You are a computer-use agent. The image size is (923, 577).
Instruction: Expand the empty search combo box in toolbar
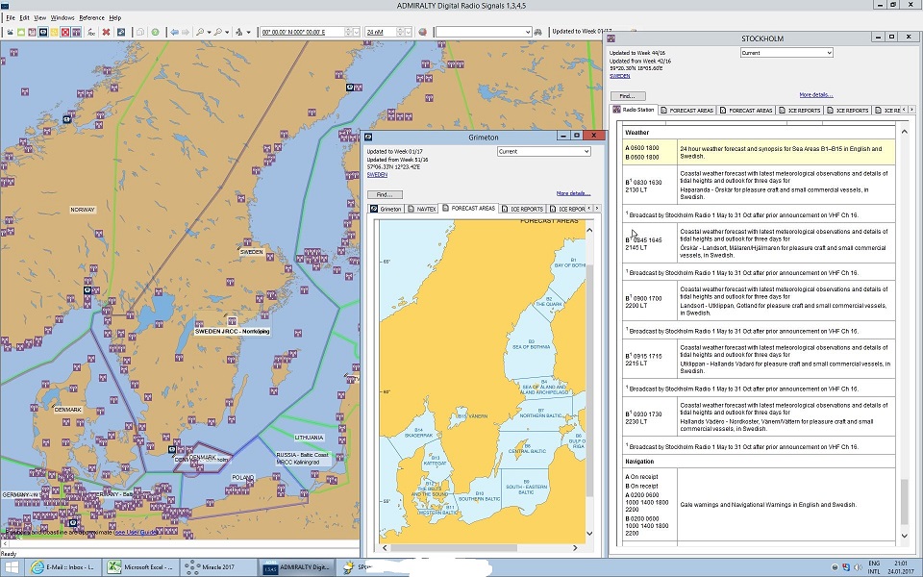tap(528, 32)
